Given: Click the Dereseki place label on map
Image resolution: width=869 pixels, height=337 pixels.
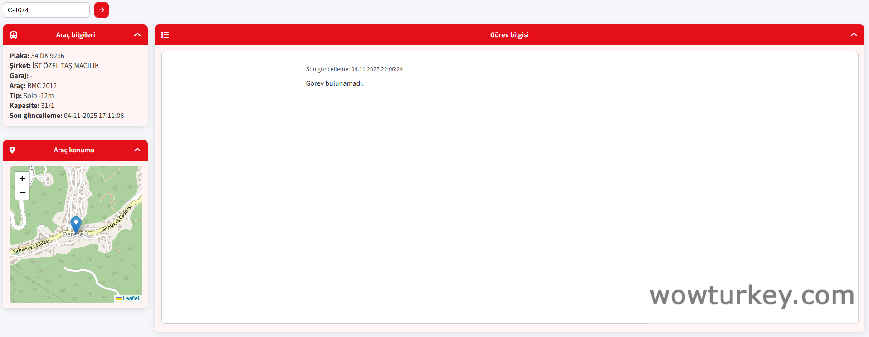Looking at the screenshot, I should (x=75, y=235).
